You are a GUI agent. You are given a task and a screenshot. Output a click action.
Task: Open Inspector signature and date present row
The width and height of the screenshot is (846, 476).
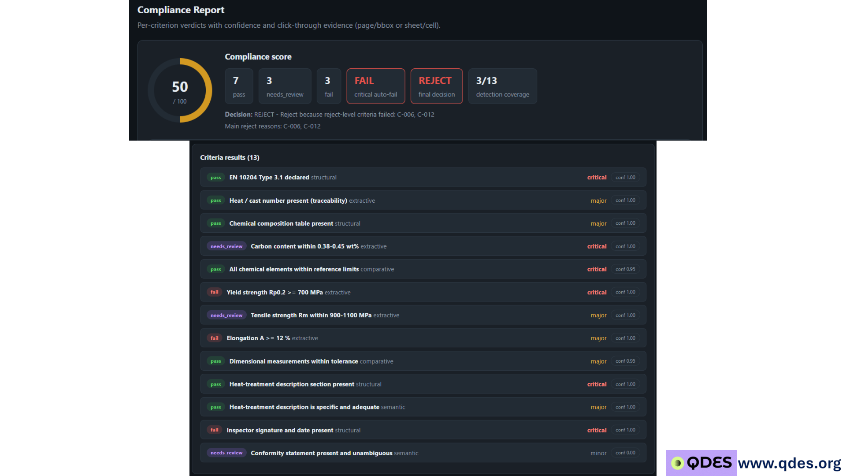(423, 430)
